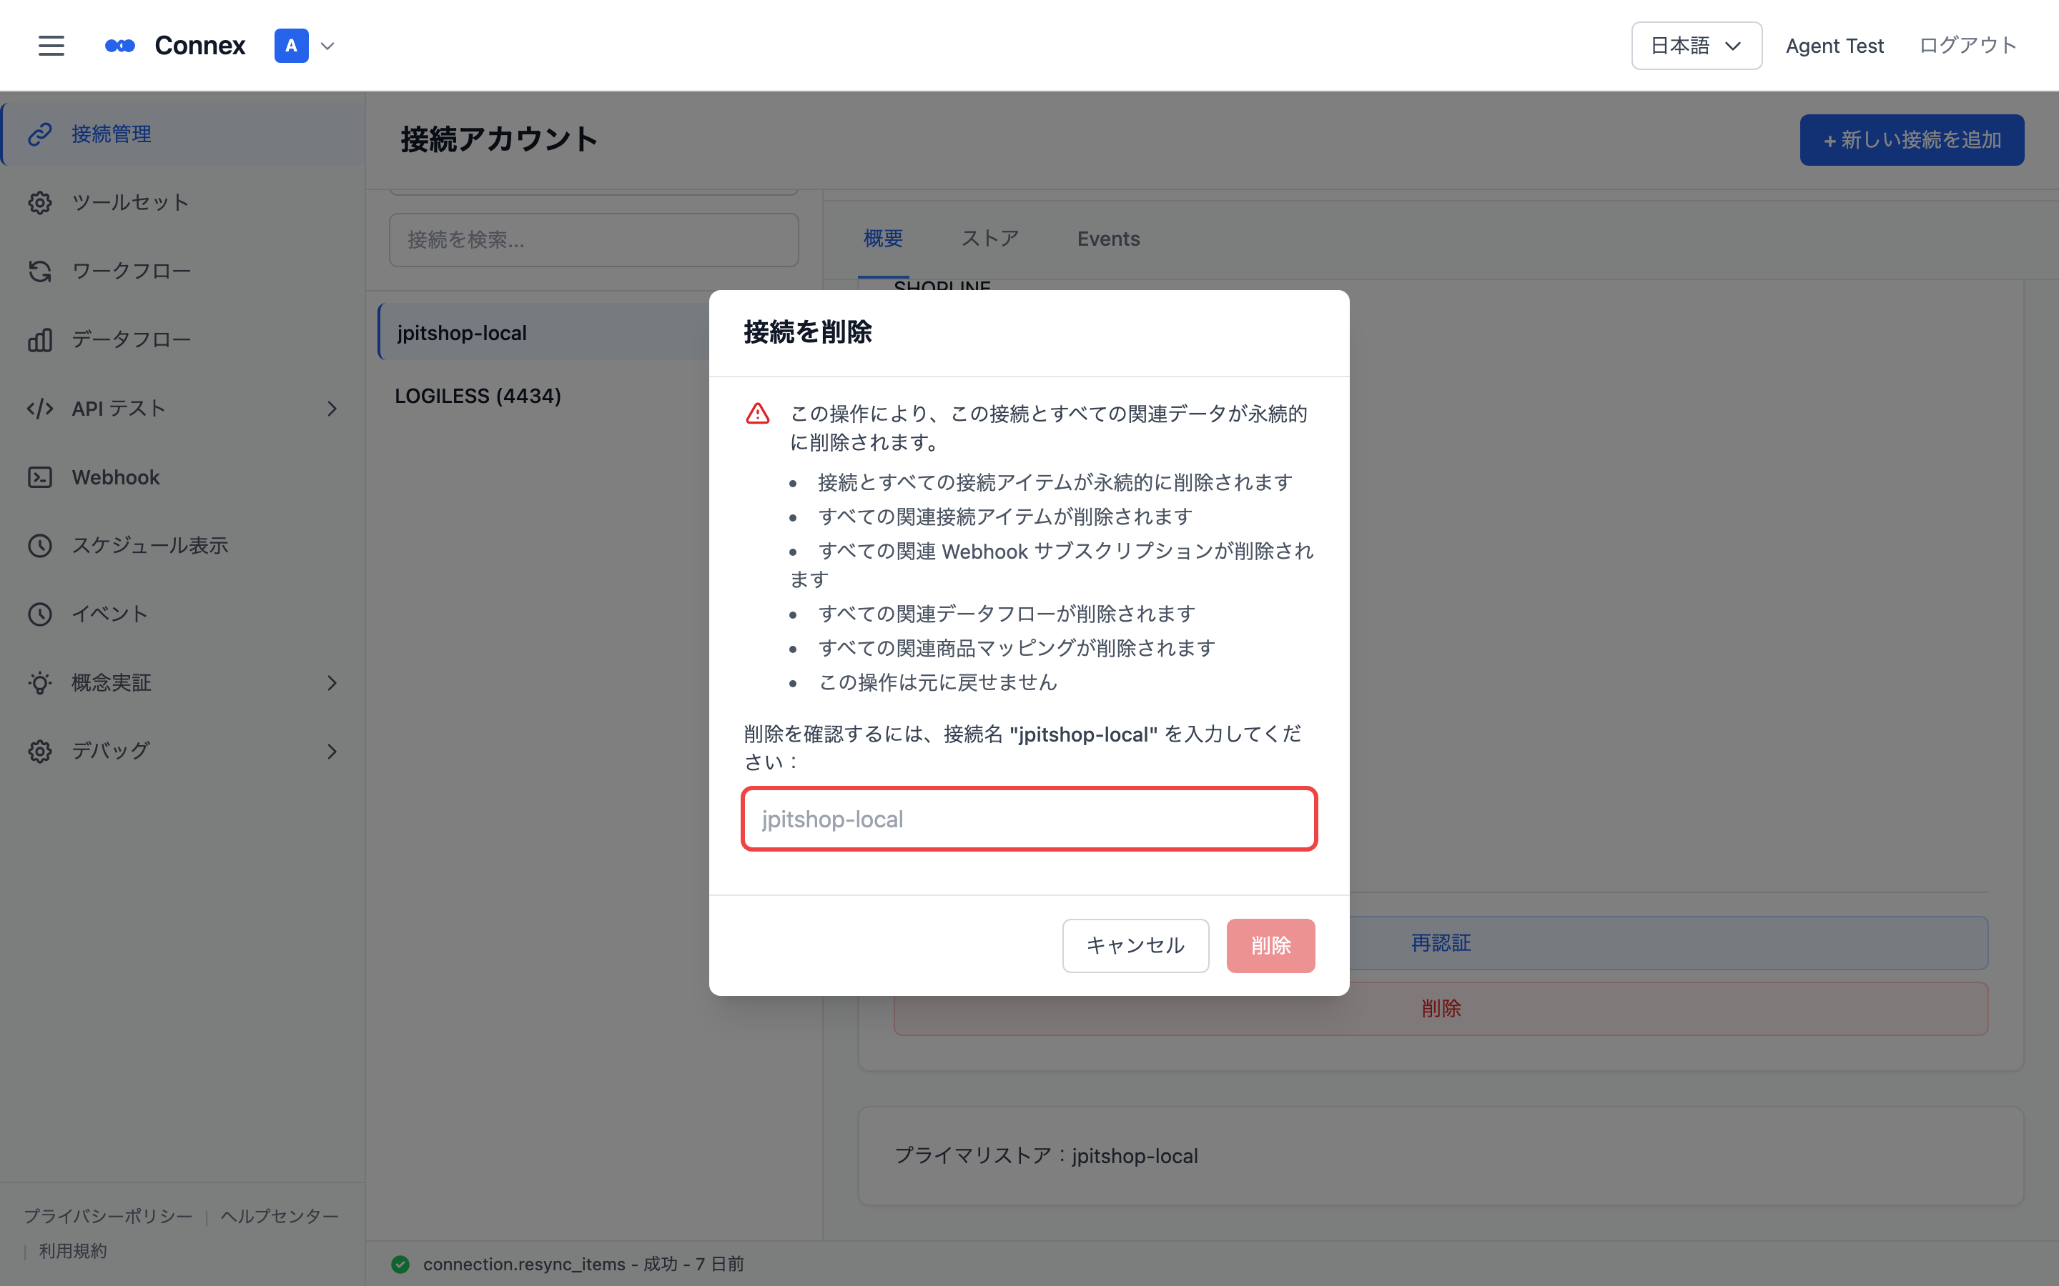Screen dimensions: 2059x1286
Task: Click the ワークフロー refresh icon
Action: click(40, 271)
